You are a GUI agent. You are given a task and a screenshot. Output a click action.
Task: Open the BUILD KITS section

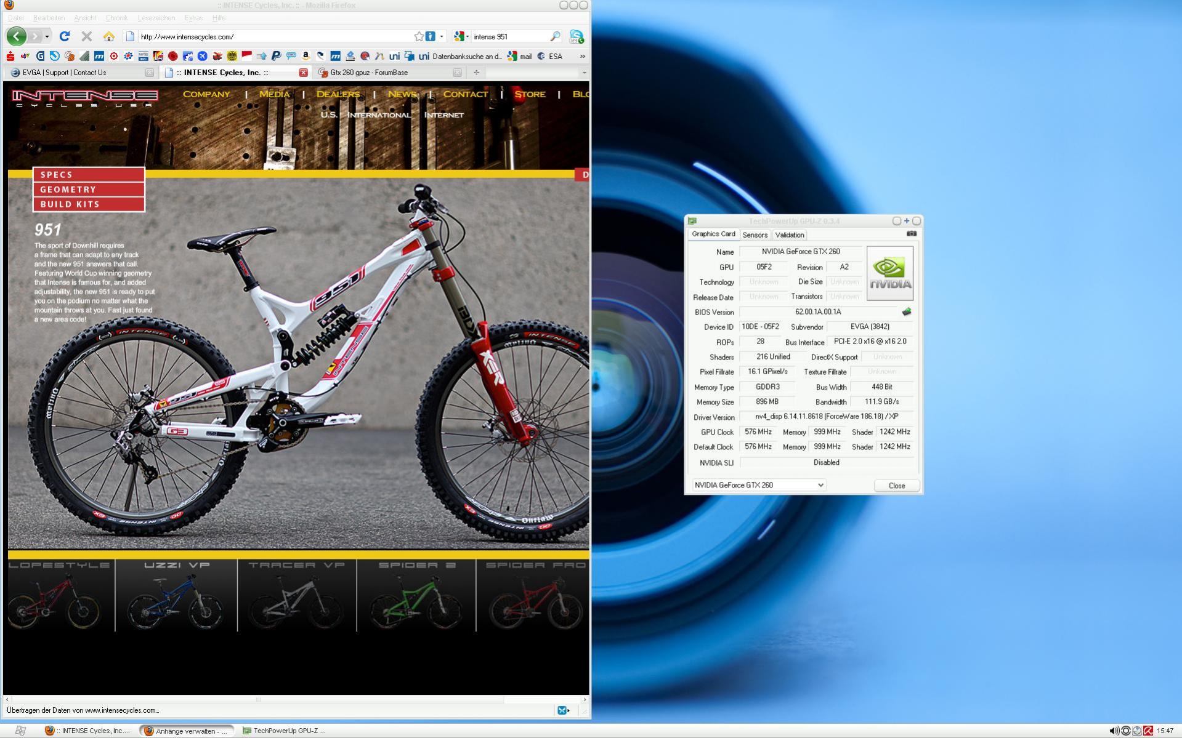point(89,204)
